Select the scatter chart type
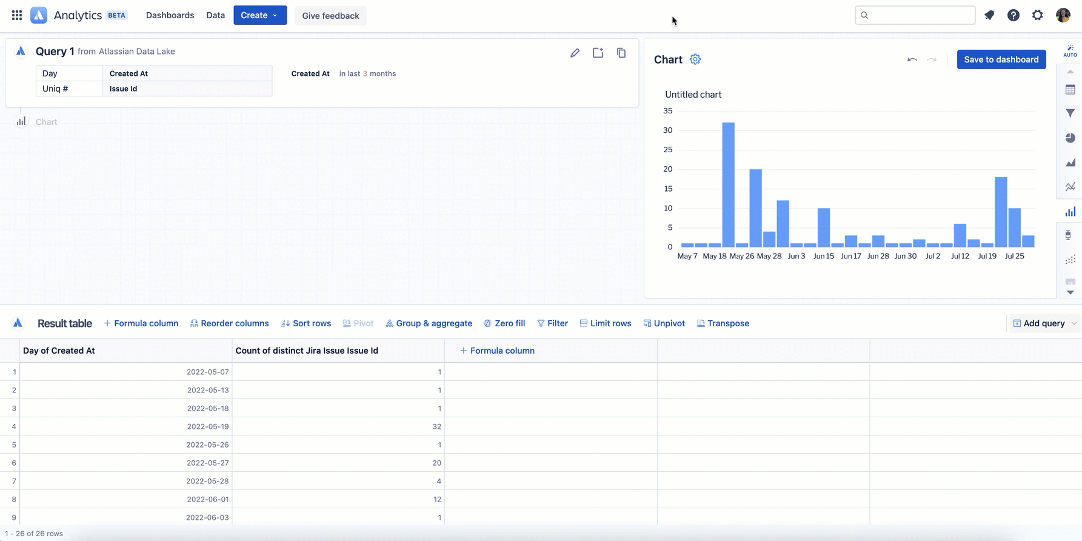The height and width of the screenshot is (541, 1082). [x=1070, y=260]
